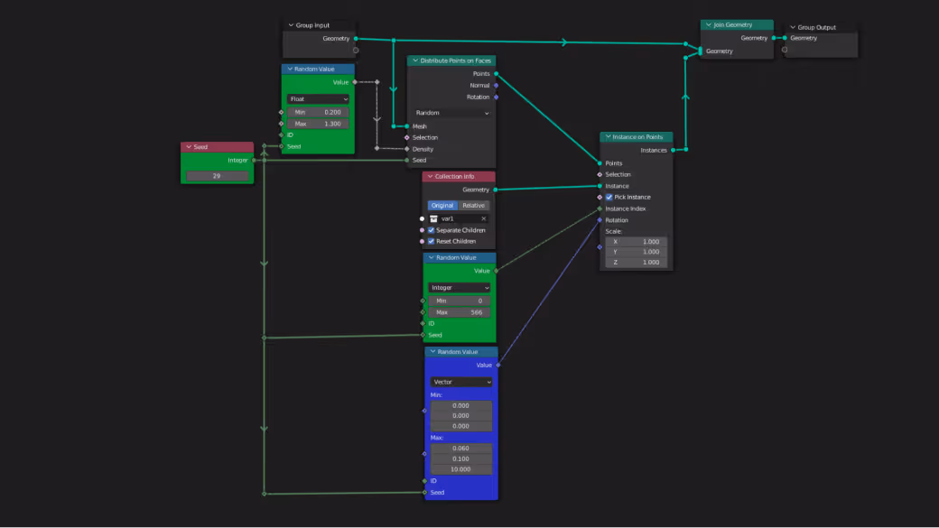Open the Integer type dropdown in Random Value
This screenshot has width=939, height=528.
459,287
